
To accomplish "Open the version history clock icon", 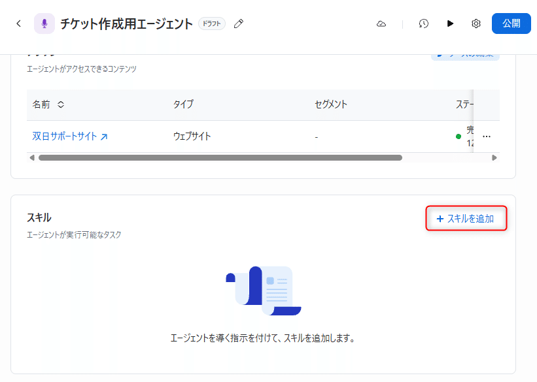I will (424, 23).
